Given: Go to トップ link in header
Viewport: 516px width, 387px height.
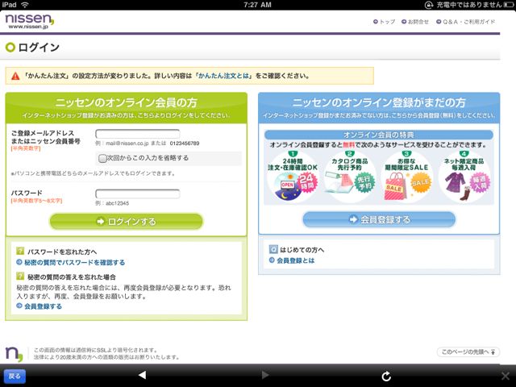Looking at the screenshot, I should coord(384,22).
